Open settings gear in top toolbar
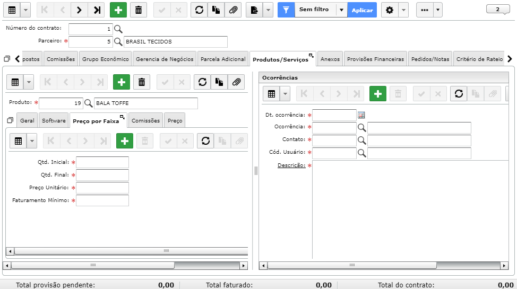 tap(390, 10)
